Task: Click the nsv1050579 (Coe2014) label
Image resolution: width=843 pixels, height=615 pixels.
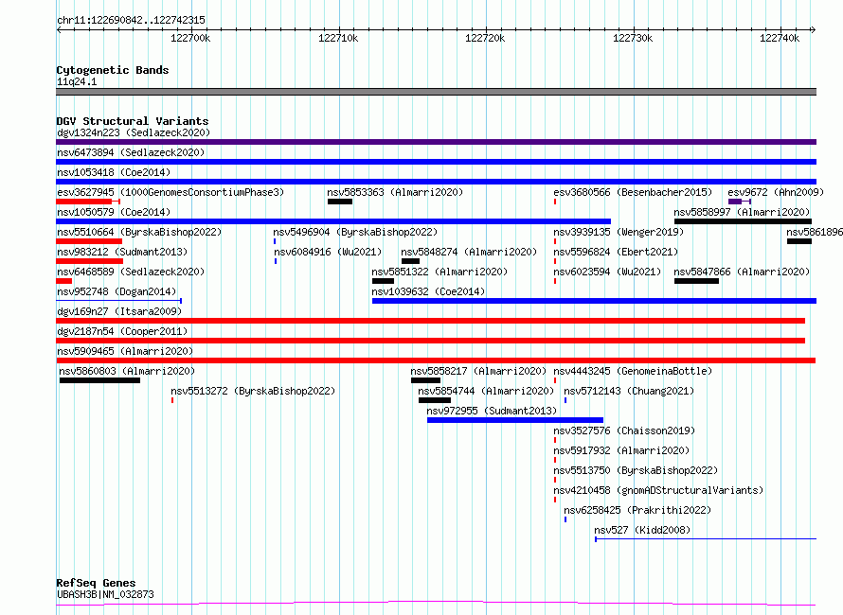Action: click(114, 212)
